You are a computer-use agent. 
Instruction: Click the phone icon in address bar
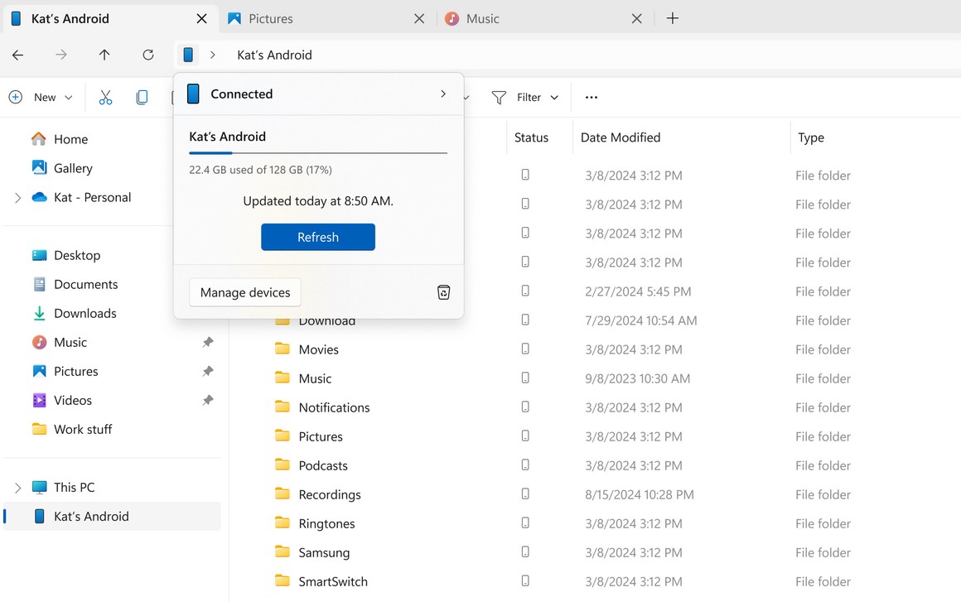click(188, 55)
